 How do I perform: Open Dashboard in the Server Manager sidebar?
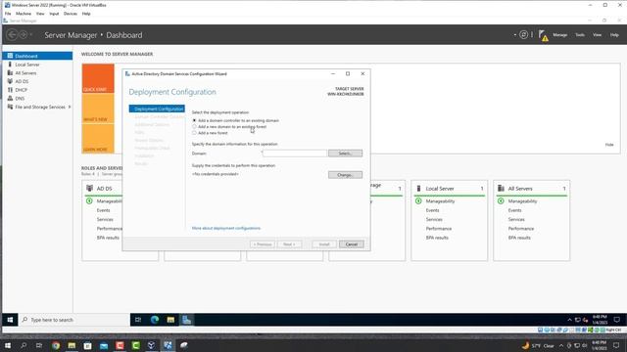coord(37,56)
